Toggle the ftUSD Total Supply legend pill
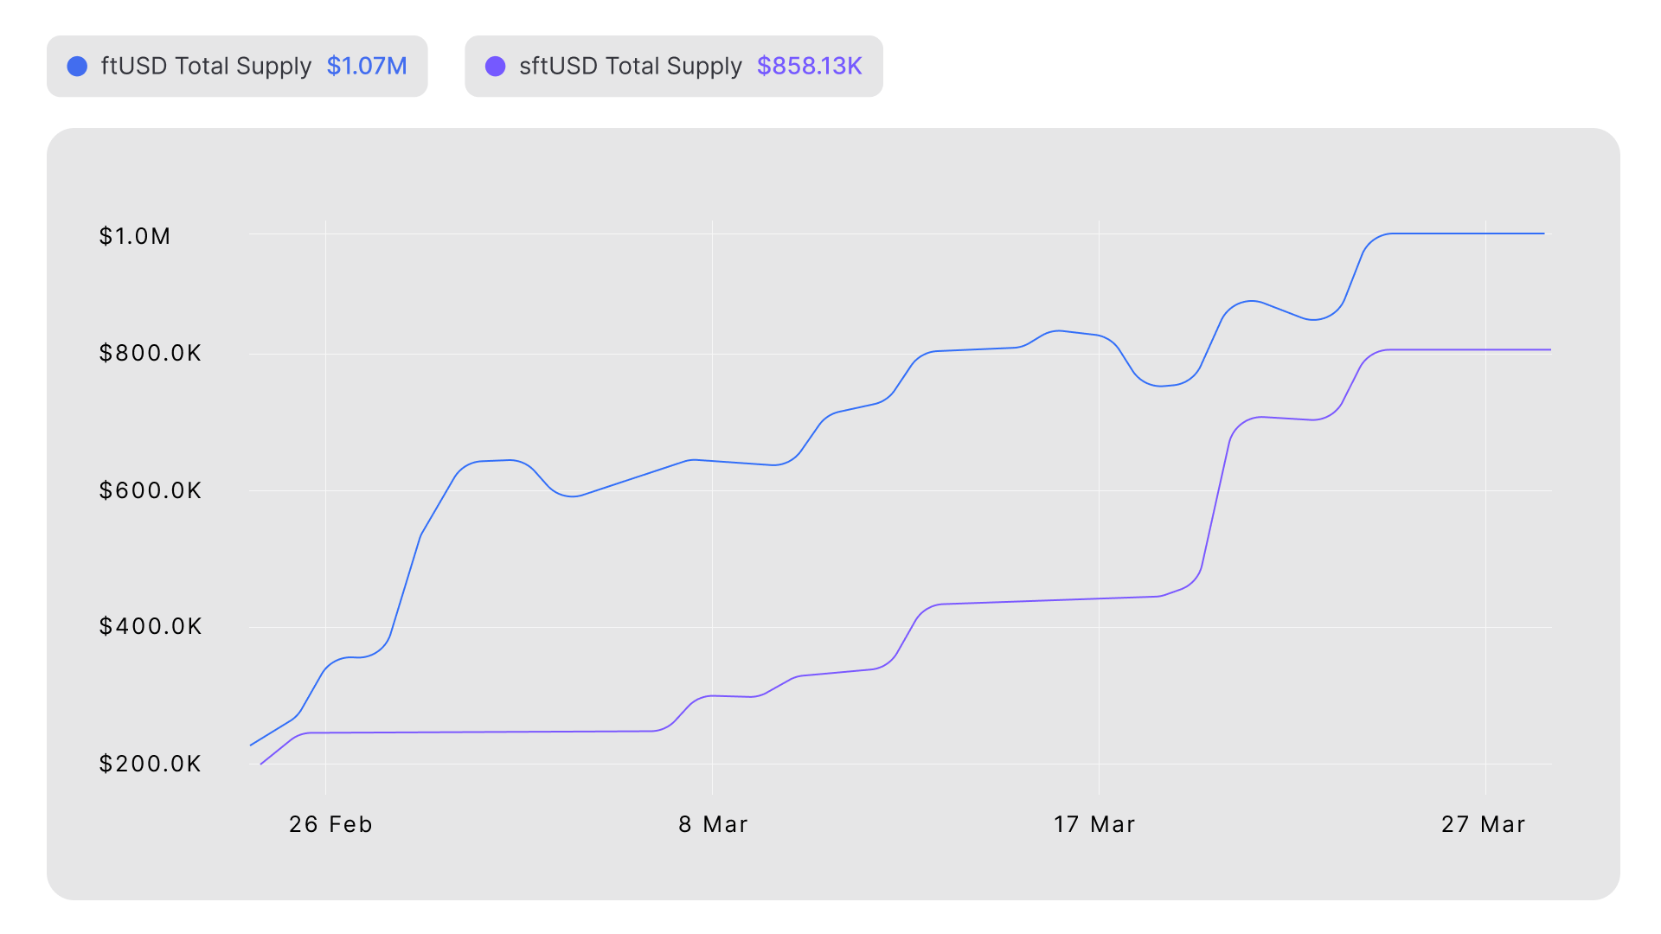Image resolution: width=1661 pixels, height=934 pixels. (236, 67)
